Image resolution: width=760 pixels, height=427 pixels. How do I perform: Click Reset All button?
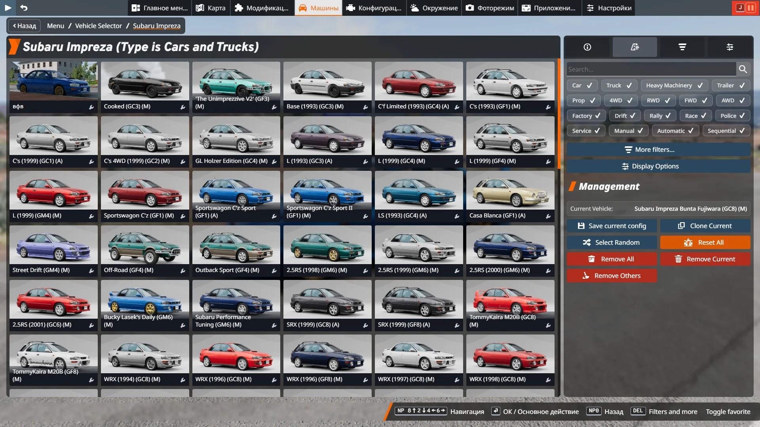pos(705,242)
